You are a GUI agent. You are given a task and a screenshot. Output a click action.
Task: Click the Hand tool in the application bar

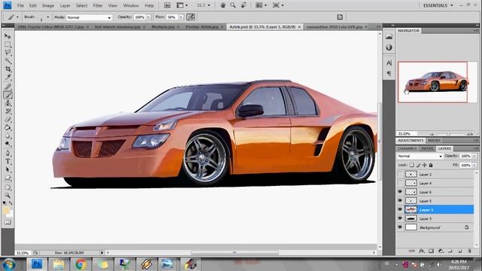223,5
